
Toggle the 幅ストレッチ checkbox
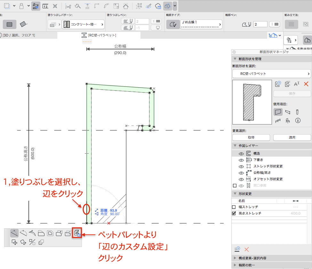234,207
